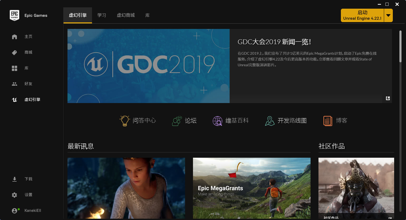
Task: Switch to the 库 top tab
Action: pos(147,15)
